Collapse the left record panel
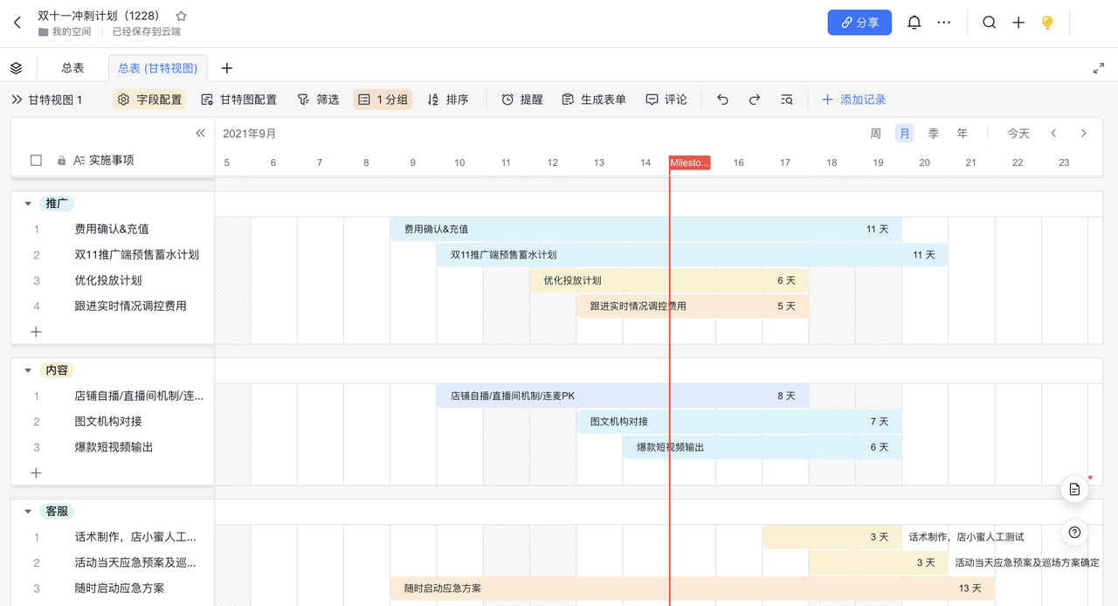The width and height of the screenshot is (1118, 606). (x=200, y=134)
